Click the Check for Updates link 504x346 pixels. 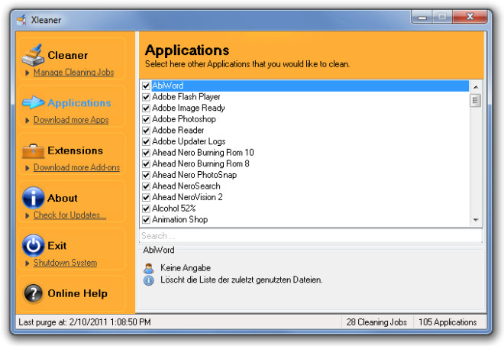(69, 215)
